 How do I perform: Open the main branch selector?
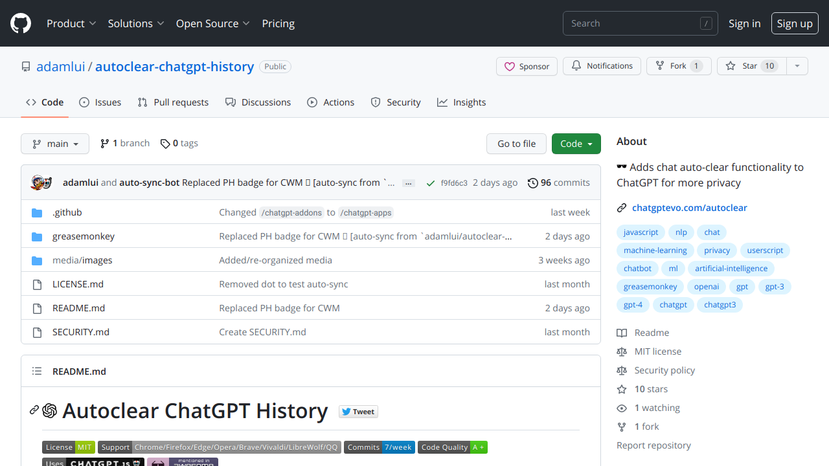(x=55, y=144)
